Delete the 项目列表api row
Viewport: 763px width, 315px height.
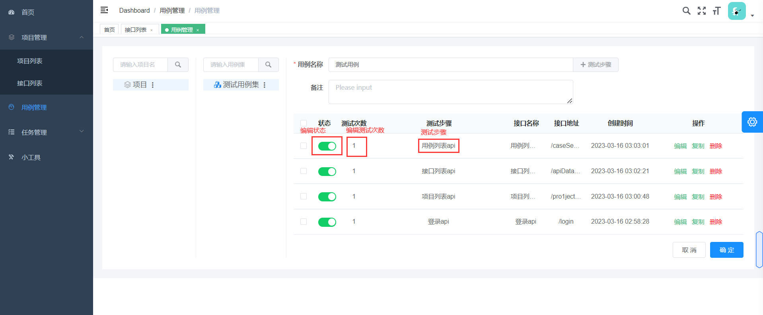click(716, 197)
